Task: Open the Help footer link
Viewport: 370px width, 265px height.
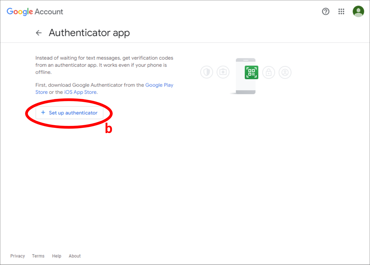Action: [x=57, y=256]
